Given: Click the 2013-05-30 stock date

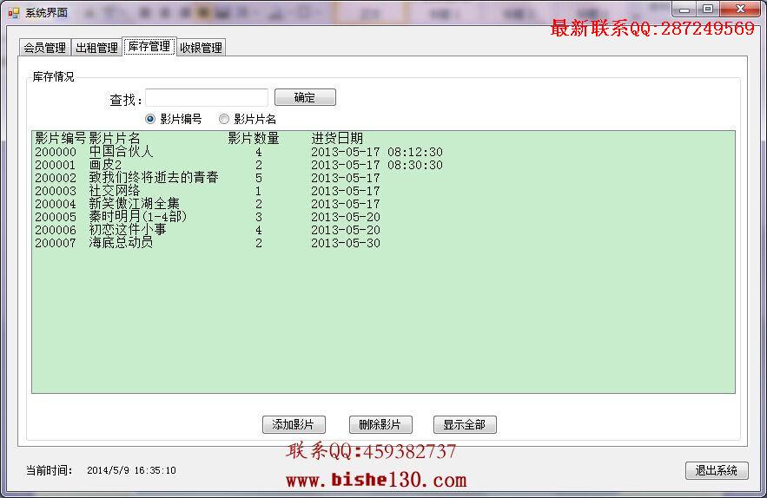Looking at the screenshot, I should coord(346,244).
